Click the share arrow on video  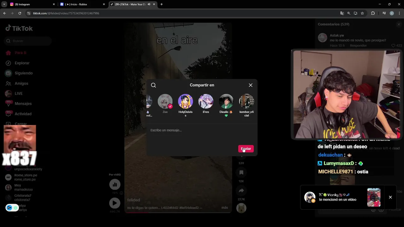pyautogui.click(x=241, y=190)
